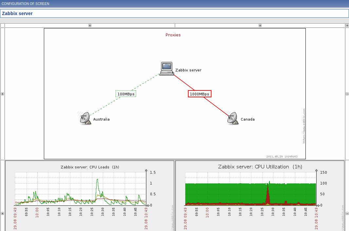The image size is (349, 231).
Task: Click the Proxies map title
Action: 173,35
